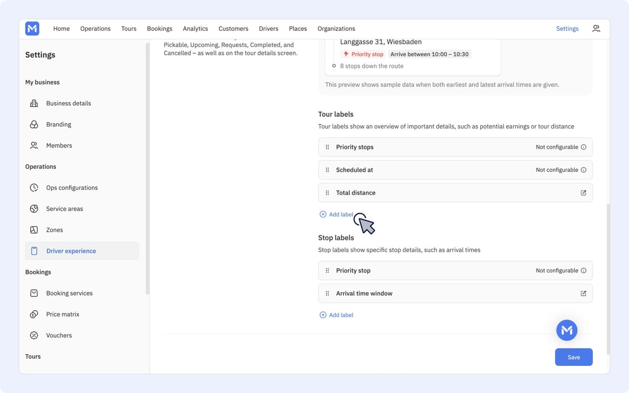Open the floating M chat button

[567, 330]
